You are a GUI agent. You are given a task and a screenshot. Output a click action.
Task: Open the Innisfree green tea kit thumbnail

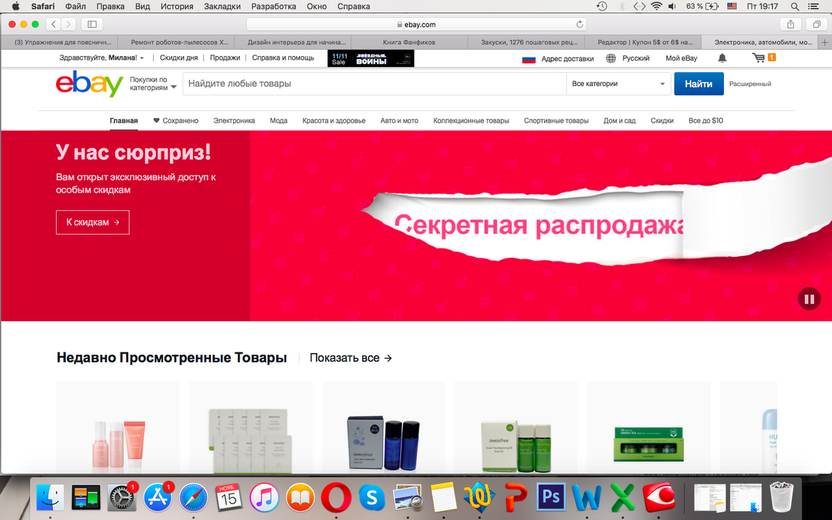coord(516,427)
